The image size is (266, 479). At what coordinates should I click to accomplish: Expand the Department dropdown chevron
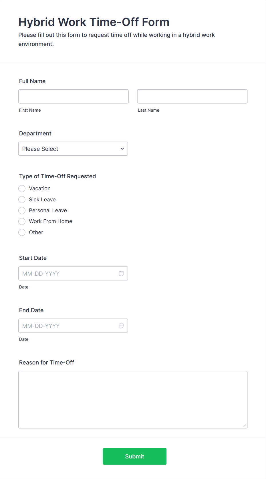pyautogui.click(x=122, y=149)
